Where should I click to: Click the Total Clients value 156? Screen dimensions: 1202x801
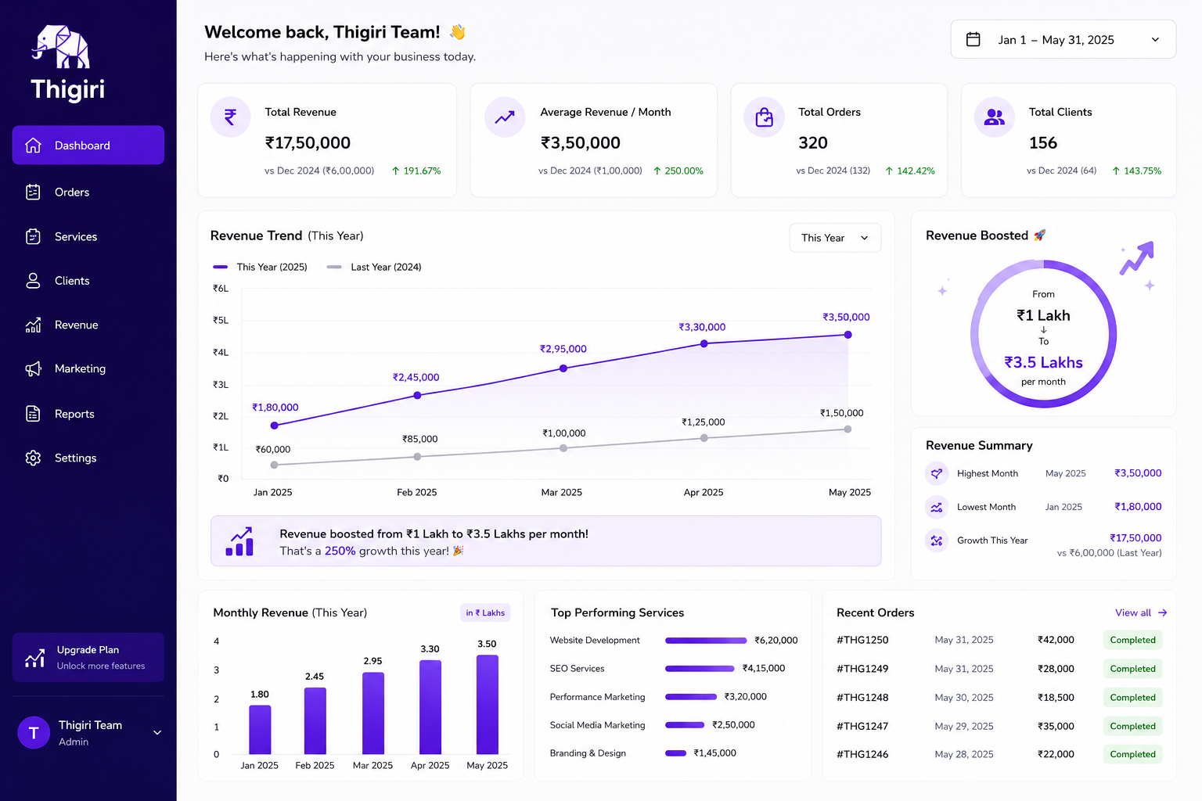click(x=1043, y=142)
